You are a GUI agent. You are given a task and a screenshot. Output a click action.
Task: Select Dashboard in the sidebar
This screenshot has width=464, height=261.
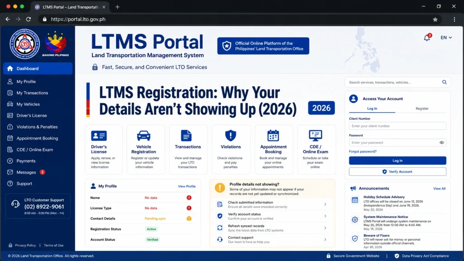[x=38, y=68]
